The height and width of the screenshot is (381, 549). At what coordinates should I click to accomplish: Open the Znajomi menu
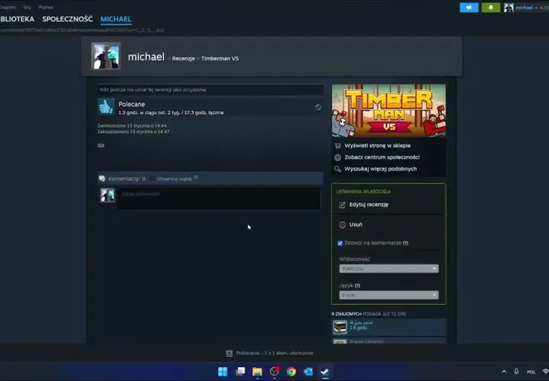tap(8, 8)
